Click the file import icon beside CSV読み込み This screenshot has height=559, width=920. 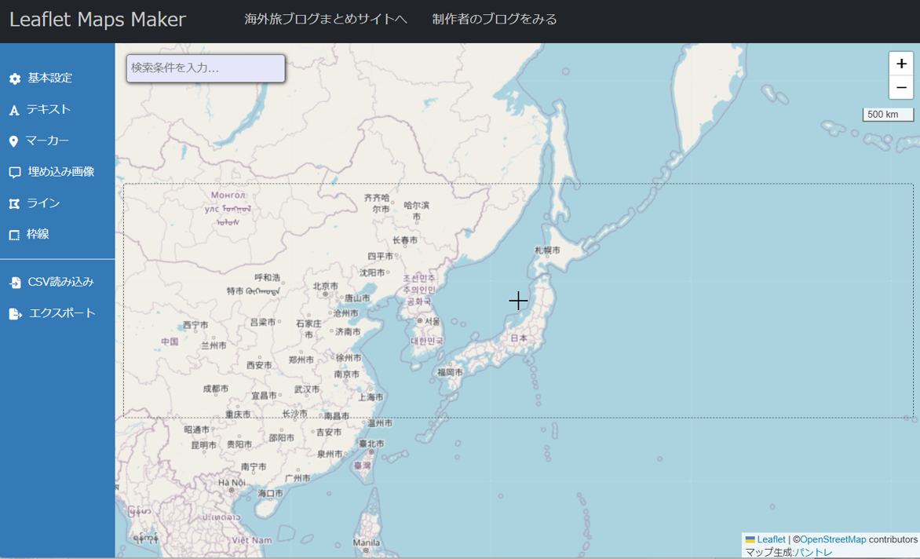[x=15, y=283]
